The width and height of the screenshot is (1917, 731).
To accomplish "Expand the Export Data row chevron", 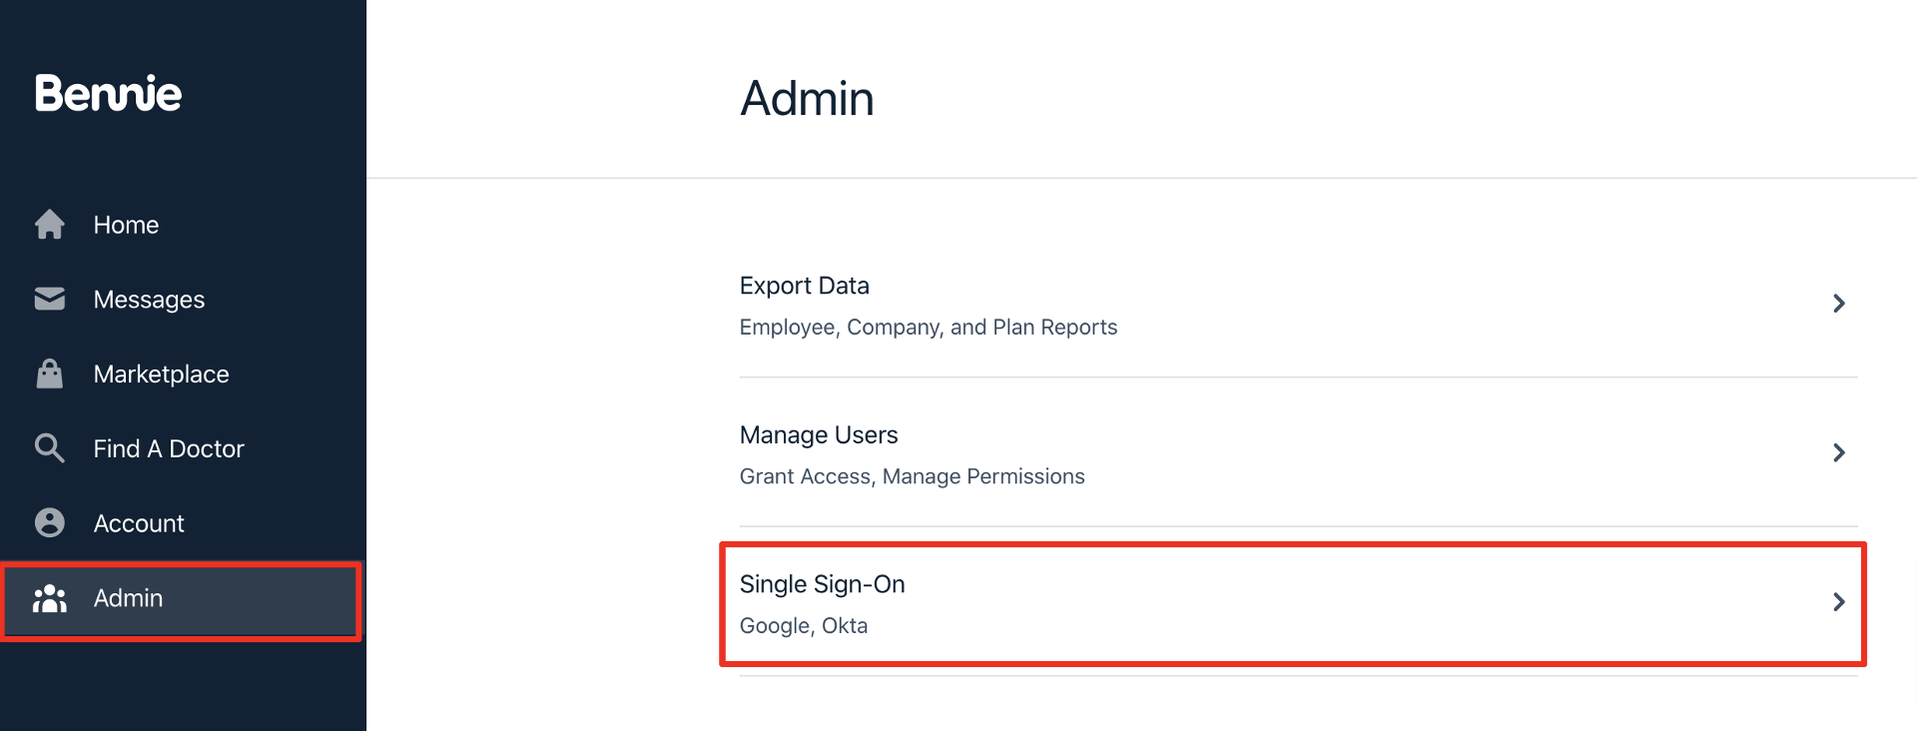I will 1840,304.
